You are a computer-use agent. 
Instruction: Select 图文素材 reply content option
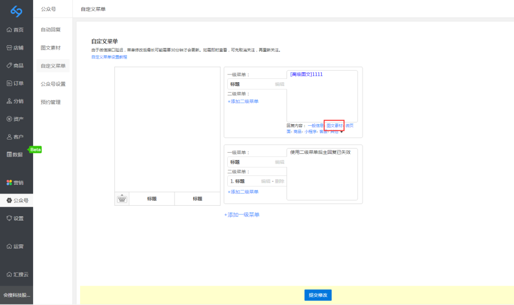tap(334, 126)
